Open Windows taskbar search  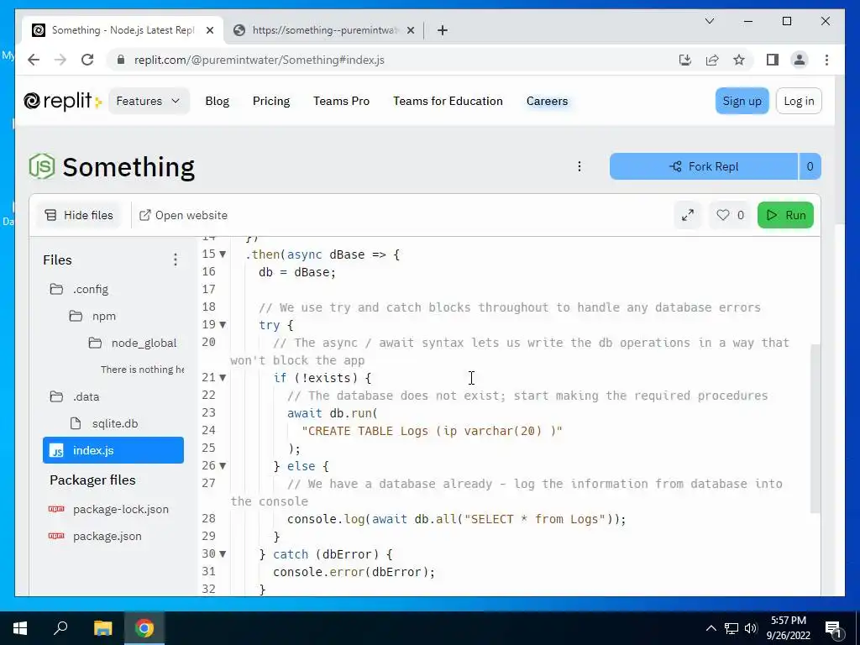pos(60,628)
